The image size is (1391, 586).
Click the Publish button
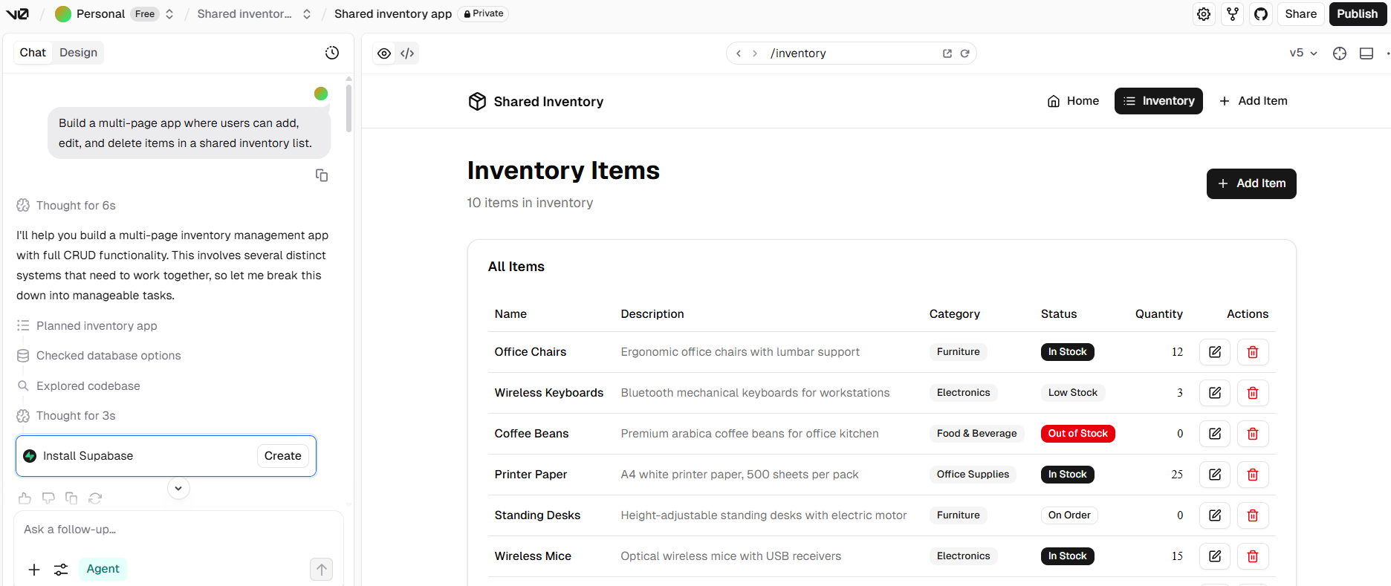[1357, 14]
